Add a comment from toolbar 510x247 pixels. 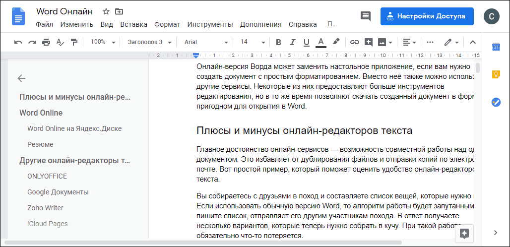[369, 42]
